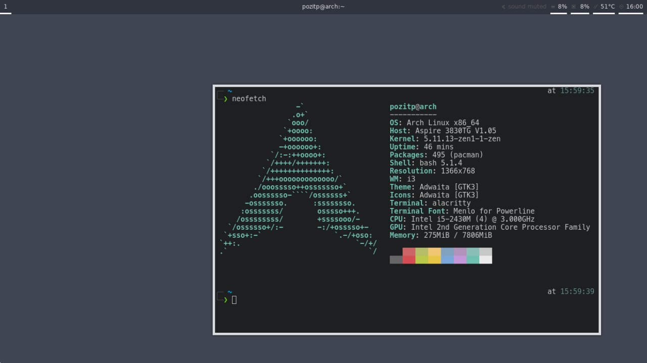The width and height of the screenshot is (647, 363).
Task: Click the 'at 15:59:35' timestamp
Action: pyautogui.click(x=571, y=91)
